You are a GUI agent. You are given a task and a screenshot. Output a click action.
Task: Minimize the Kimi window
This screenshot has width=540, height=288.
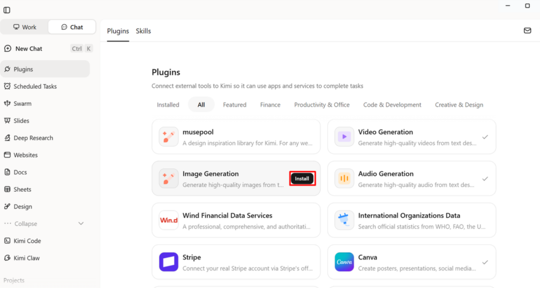click(508, 5)
